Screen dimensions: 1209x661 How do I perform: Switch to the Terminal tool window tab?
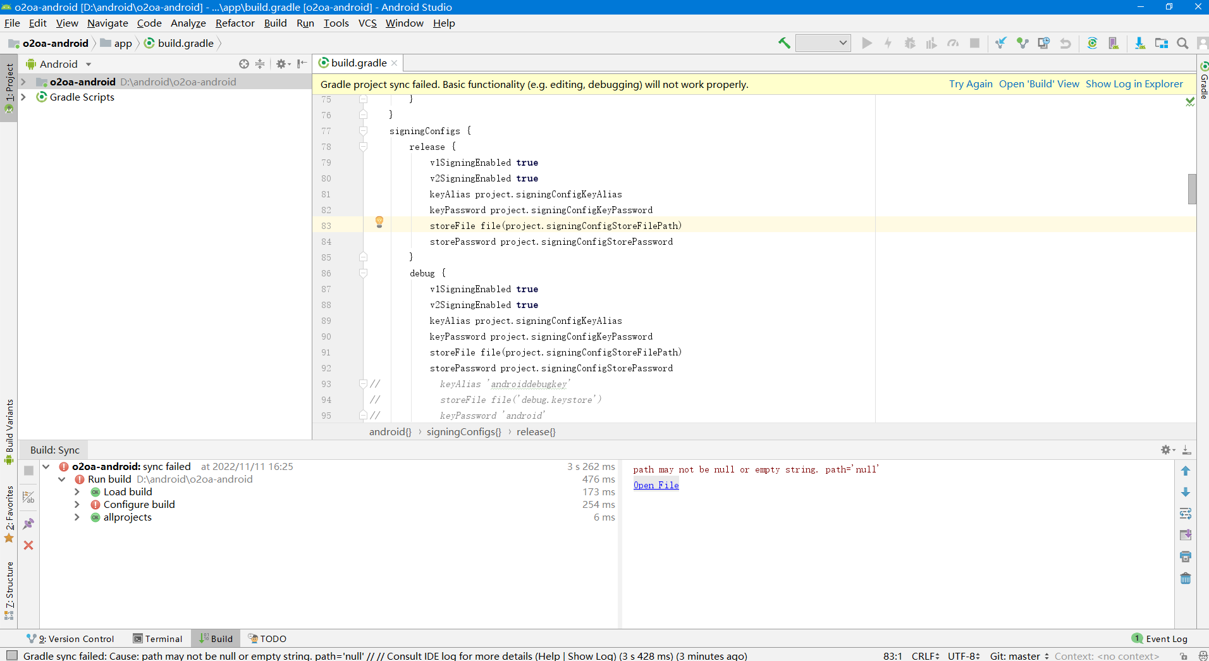157,639
